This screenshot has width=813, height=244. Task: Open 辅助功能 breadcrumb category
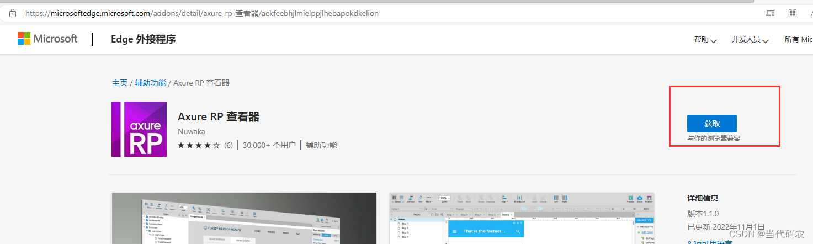(x=150, y=83)
